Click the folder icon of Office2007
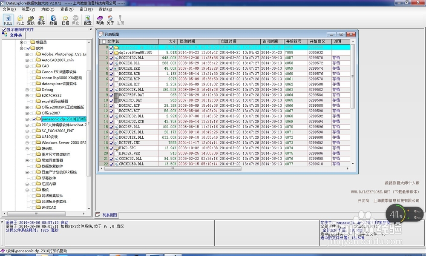This screenshot has height=256, width=426. (39, 113)
